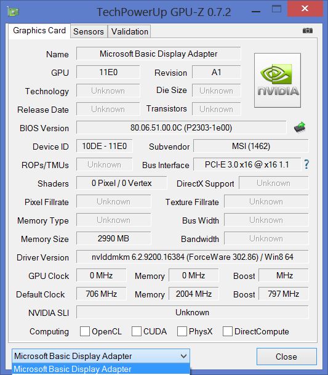Screen dimensions: 328x375
Task: Minimize the GPU-Z window
Action: (256, 11)
